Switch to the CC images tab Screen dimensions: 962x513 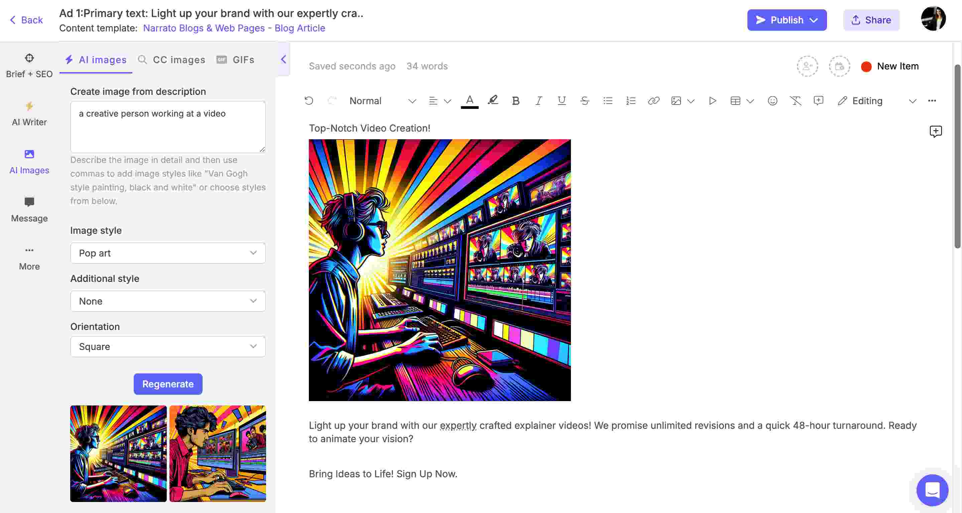point(172,60)
